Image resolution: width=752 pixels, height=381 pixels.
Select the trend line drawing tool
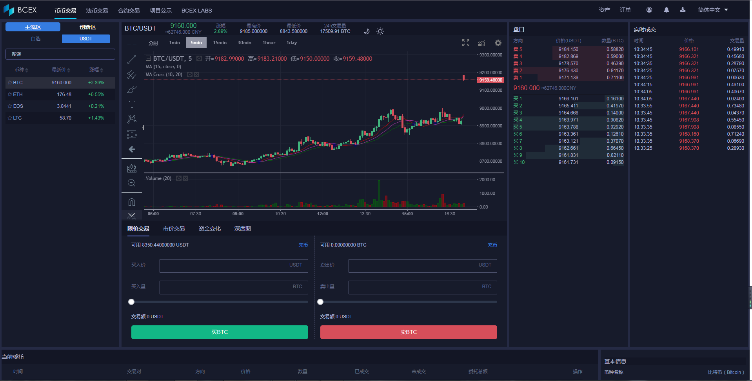click(132, 60)
